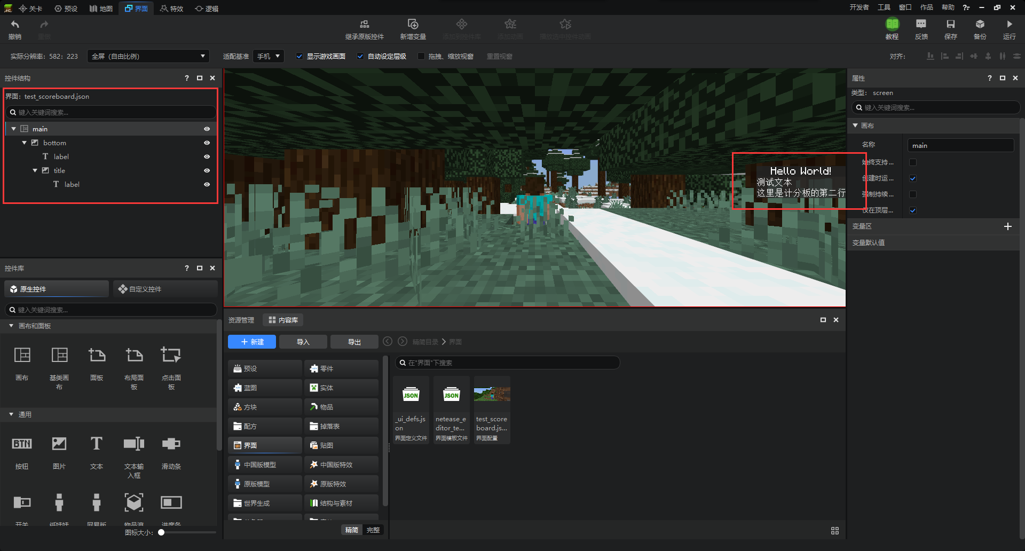Click the 撤销 undo arrow icon
The height and width of the screenshot is (551, 1025).
(x=15, y=25)
